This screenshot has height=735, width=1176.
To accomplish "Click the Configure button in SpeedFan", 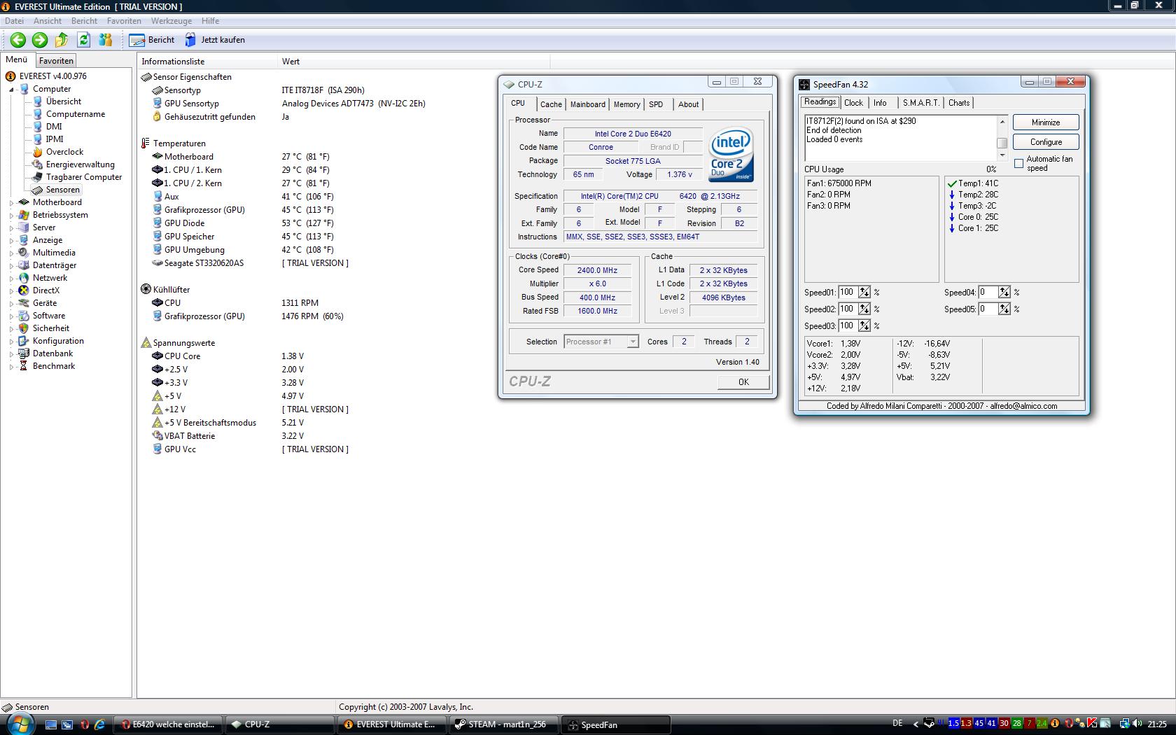I will [1046, 142].
